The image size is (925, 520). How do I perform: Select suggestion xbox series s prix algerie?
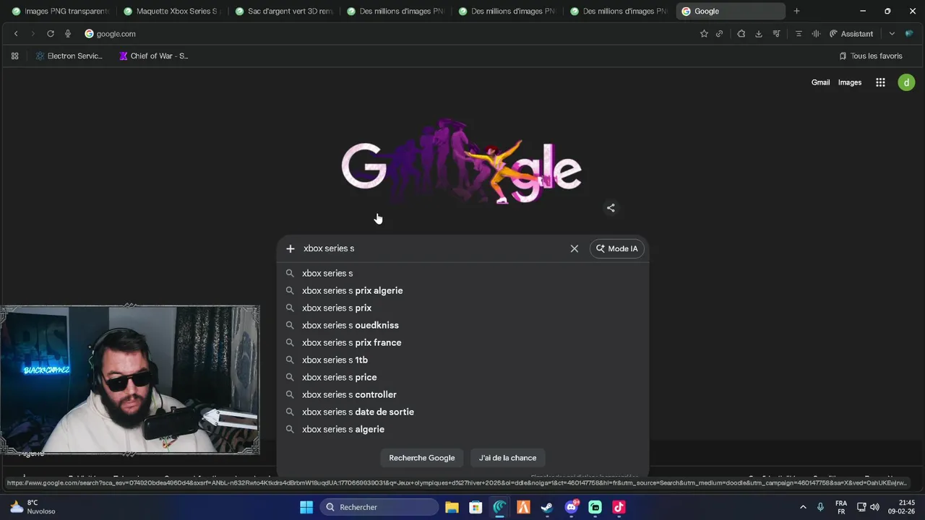[462, 290]
